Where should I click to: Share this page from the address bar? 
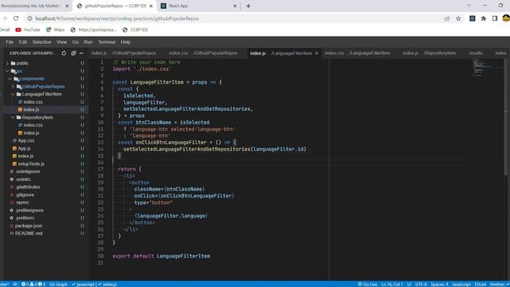point(447,18)
